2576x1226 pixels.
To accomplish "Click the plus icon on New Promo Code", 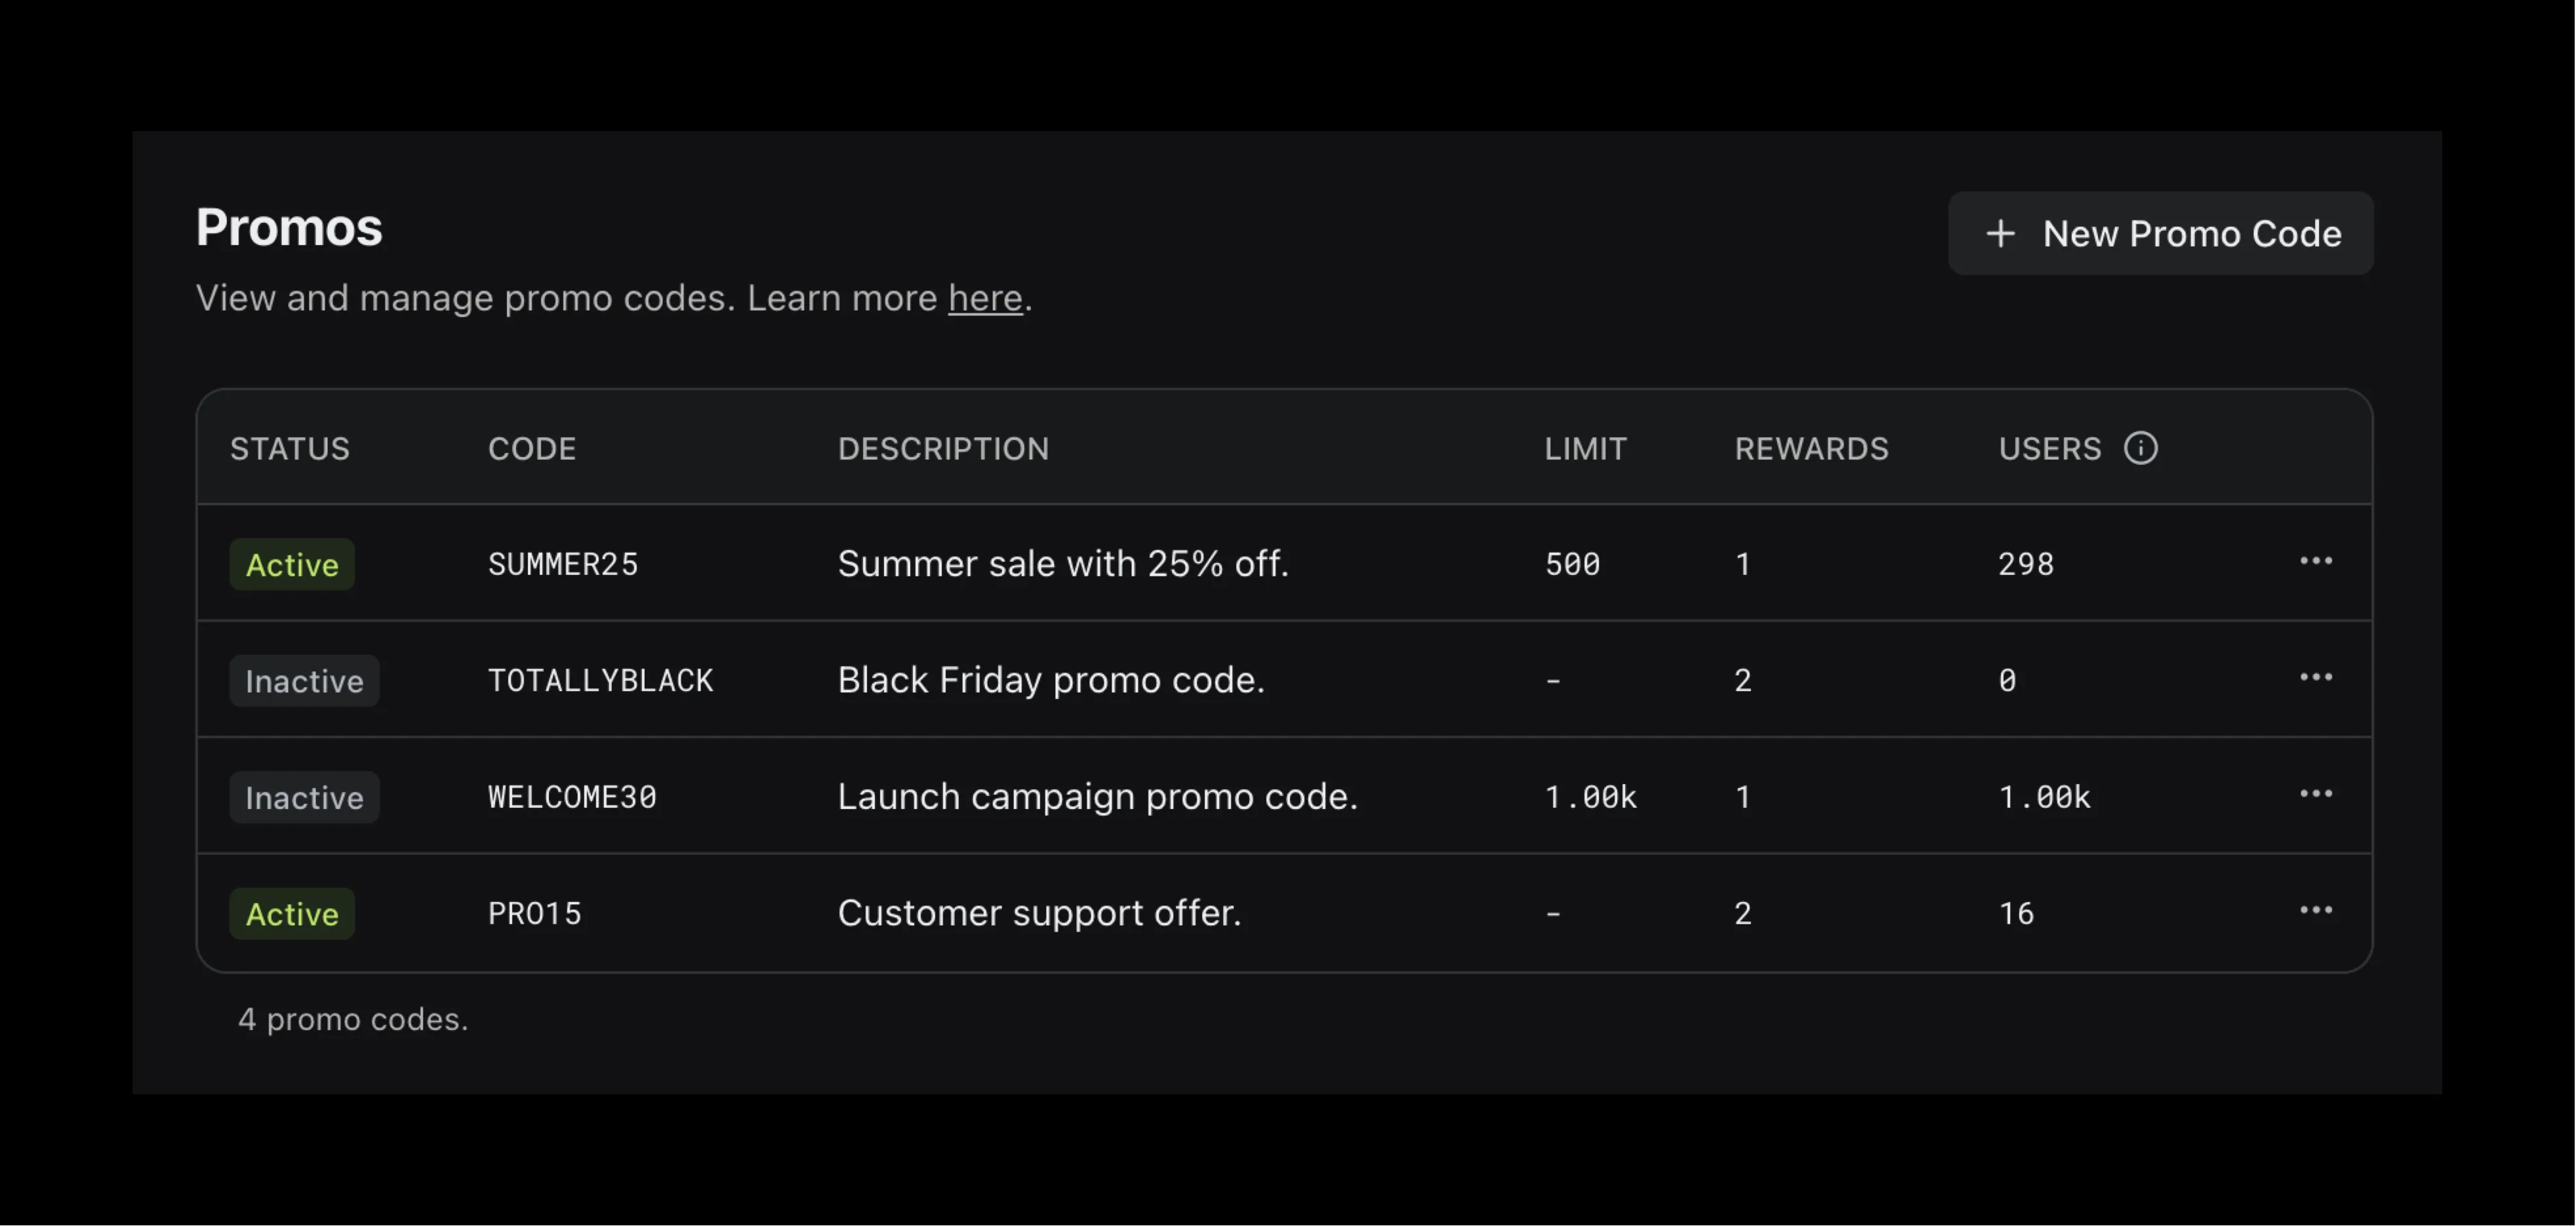I will click(x=2000, y=234).
